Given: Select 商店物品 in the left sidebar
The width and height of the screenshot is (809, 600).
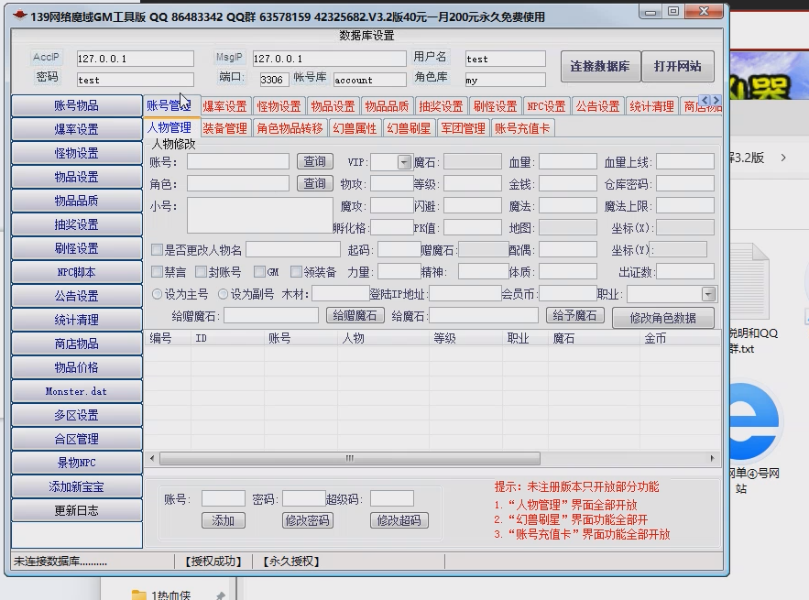Looking at the screenshot, I should pyautogui.click(x=76, y=344).
